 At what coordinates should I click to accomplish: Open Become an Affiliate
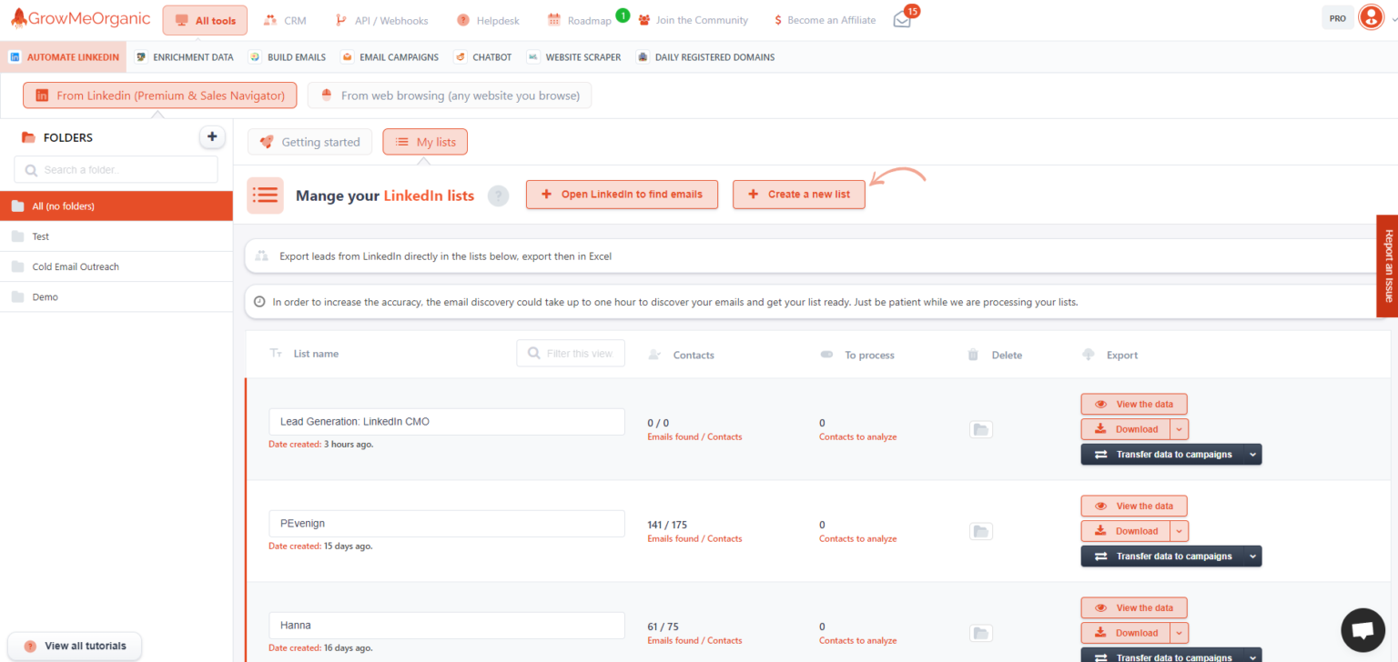[x=825, y=20]
